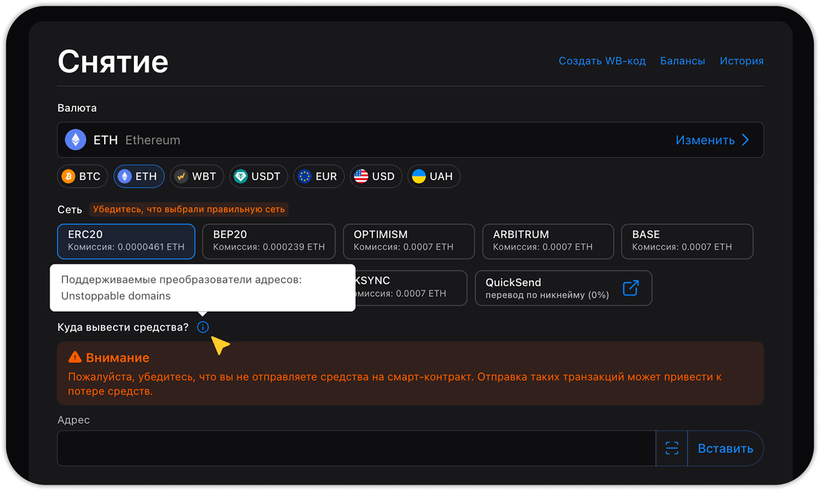Click the QR scan icon in address field

click(671, 448)
